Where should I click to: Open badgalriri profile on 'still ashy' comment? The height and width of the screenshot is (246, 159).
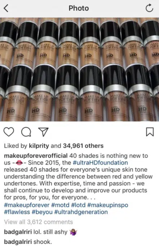click(x=18, y=232)
